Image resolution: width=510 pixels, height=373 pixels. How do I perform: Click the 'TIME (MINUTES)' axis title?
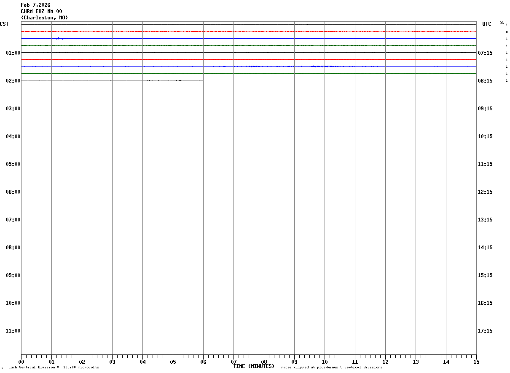click(x=254, y=366)
